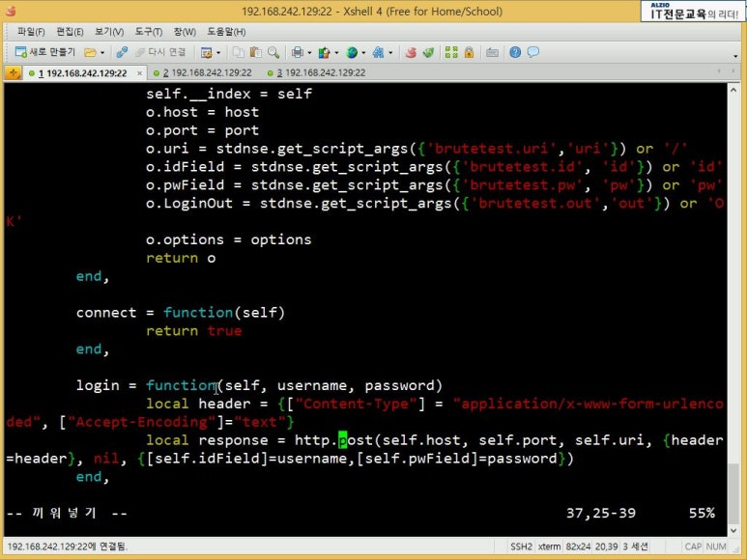Click the 다시 연결 (Reconnect) button

pyautogui.click(x=160, y=52)
